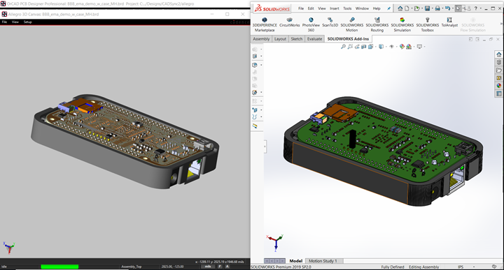Open SOLIDWORKS Tools menu
Screen dimensions: 504x270
point(347,8)
